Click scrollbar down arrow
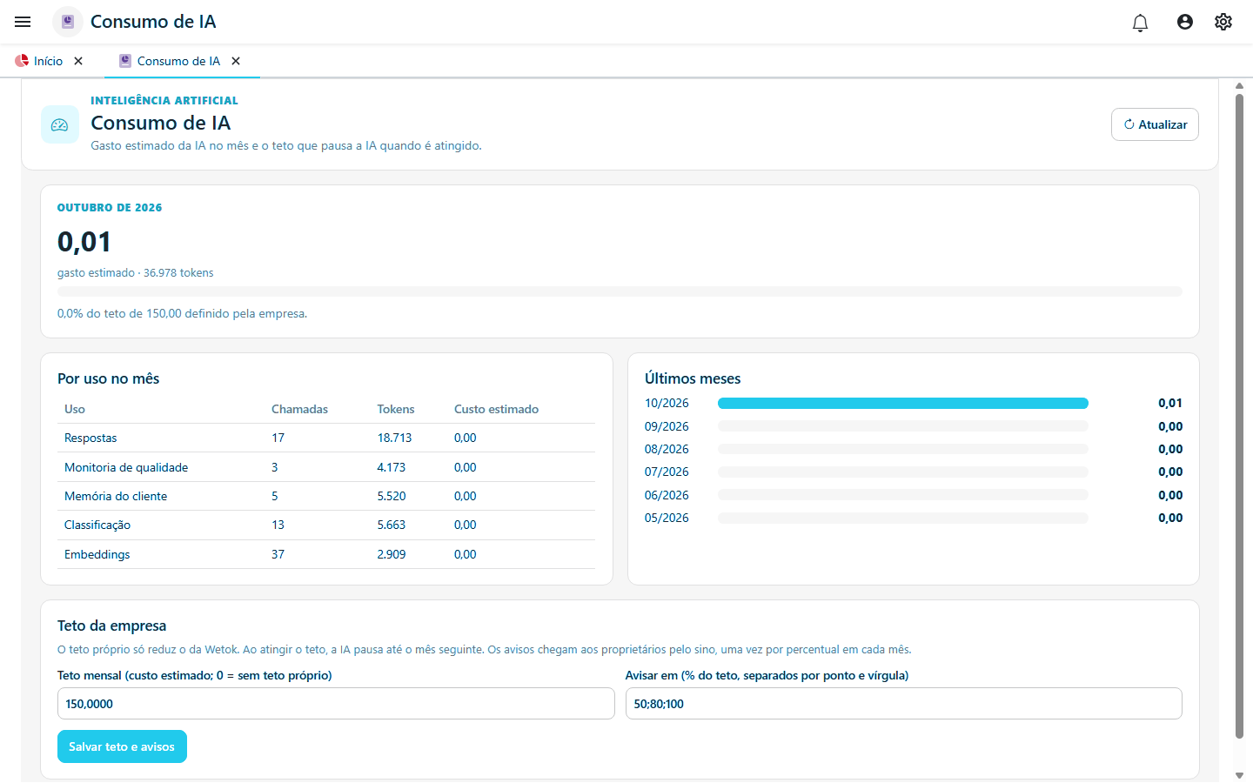The image size is (1253, 783). [1239, 775]
